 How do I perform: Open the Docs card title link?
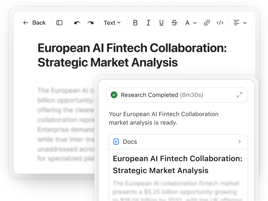pos(177,164)
